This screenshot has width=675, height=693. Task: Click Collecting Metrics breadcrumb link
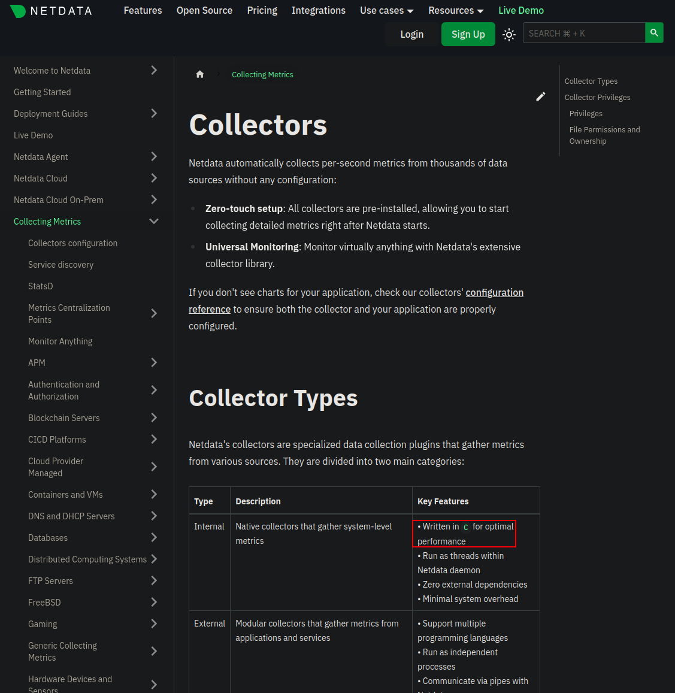(262, 75)
